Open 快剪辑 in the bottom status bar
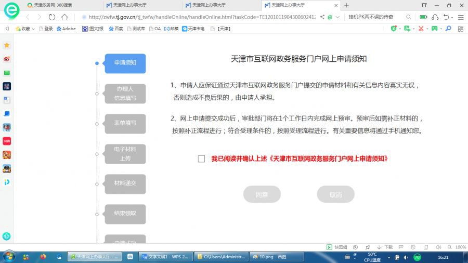The image size is (468, 263). tap(337, 247)
